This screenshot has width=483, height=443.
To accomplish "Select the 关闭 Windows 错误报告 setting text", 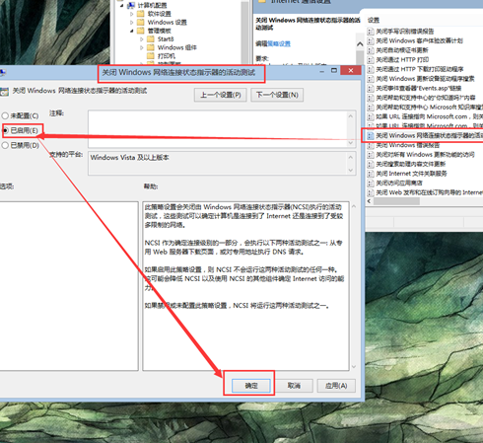I will (407, 145).
